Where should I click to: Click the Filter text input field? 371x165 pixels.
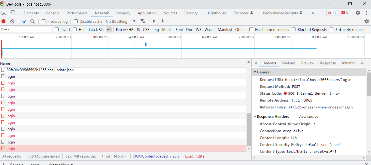(x=26, y=30)
